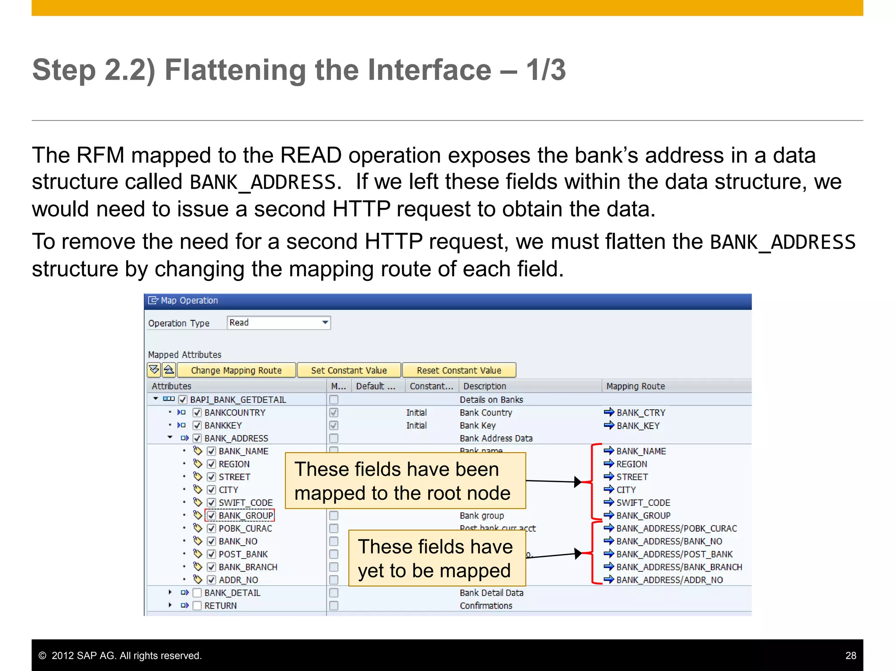Click the function module icon beside BAPI_BANK_GETDETAIL
The height and width of the screenshot is (671, 895).
click(x=169, y=399)
